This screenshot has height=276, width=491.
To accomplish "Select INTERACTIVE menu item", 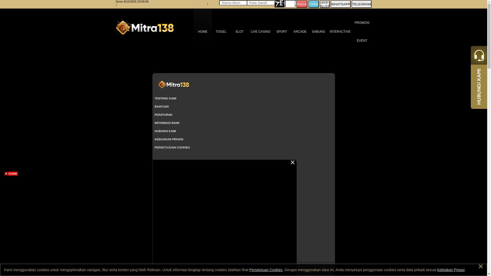I will 340,32.
